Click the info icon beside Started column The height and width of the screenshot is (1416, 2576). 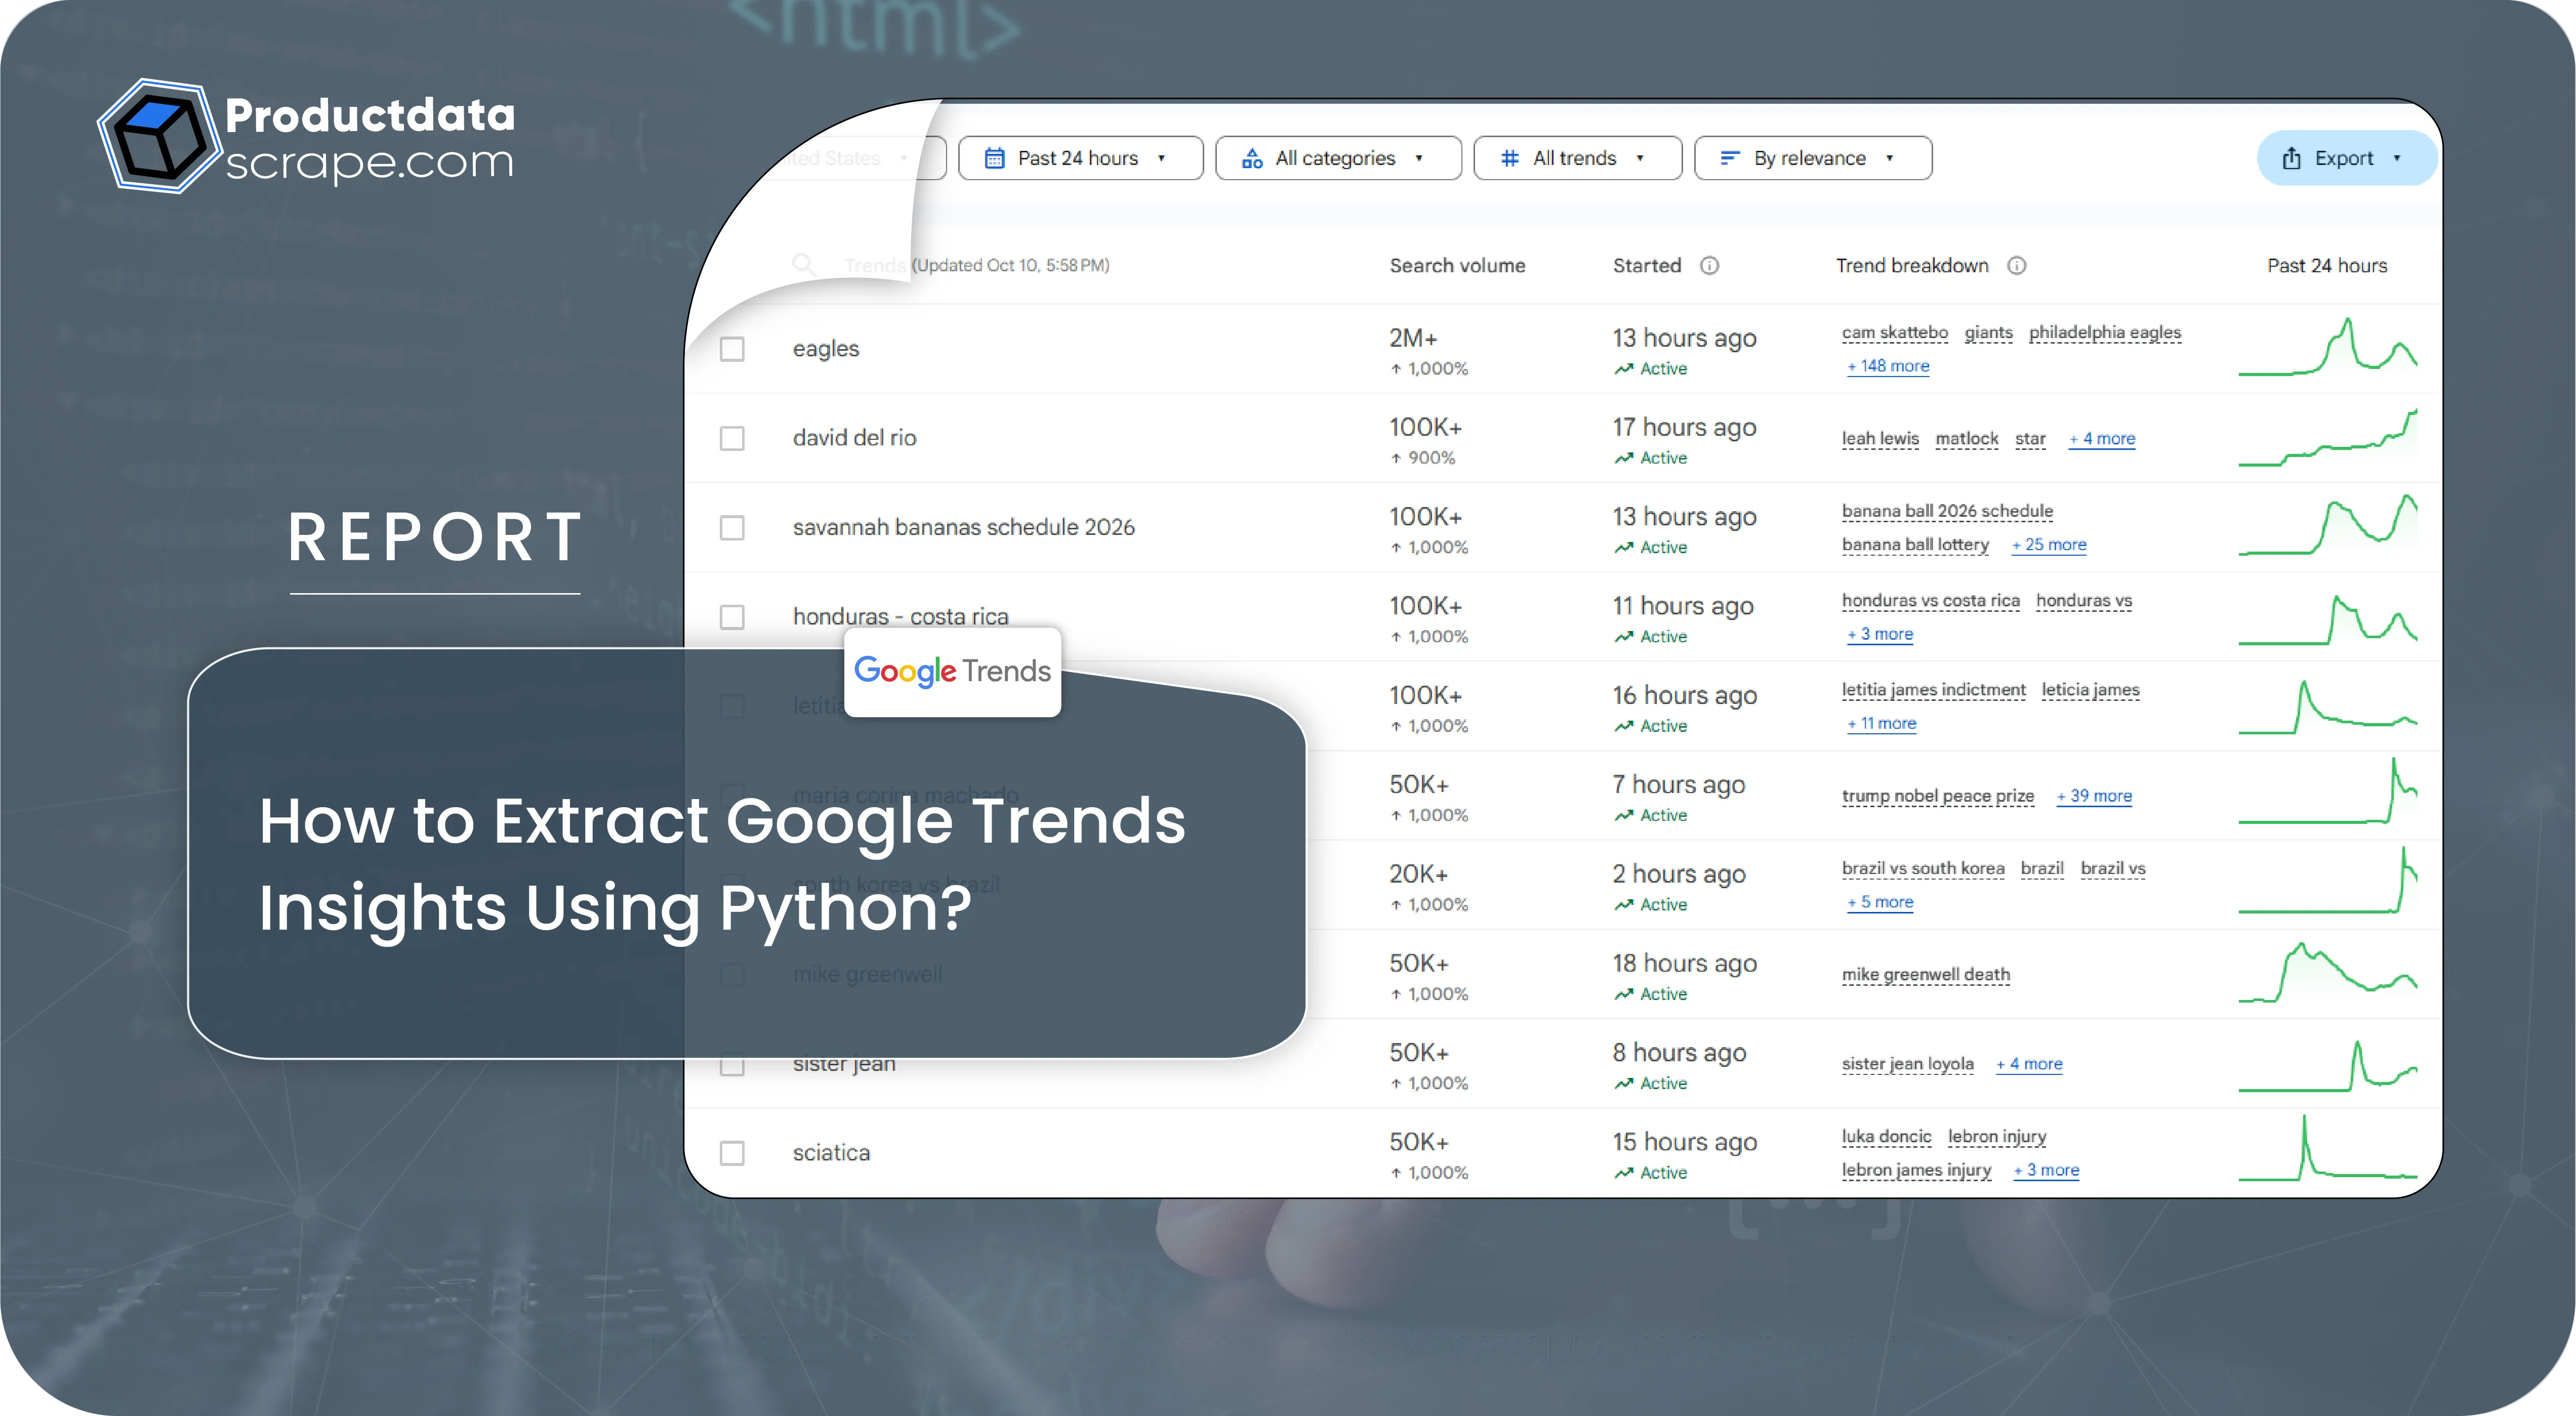(x=1710, y=265)
